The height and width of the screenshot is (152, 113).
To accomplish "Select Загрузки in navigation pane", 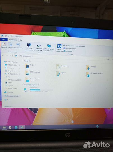I will click(10, 68).
